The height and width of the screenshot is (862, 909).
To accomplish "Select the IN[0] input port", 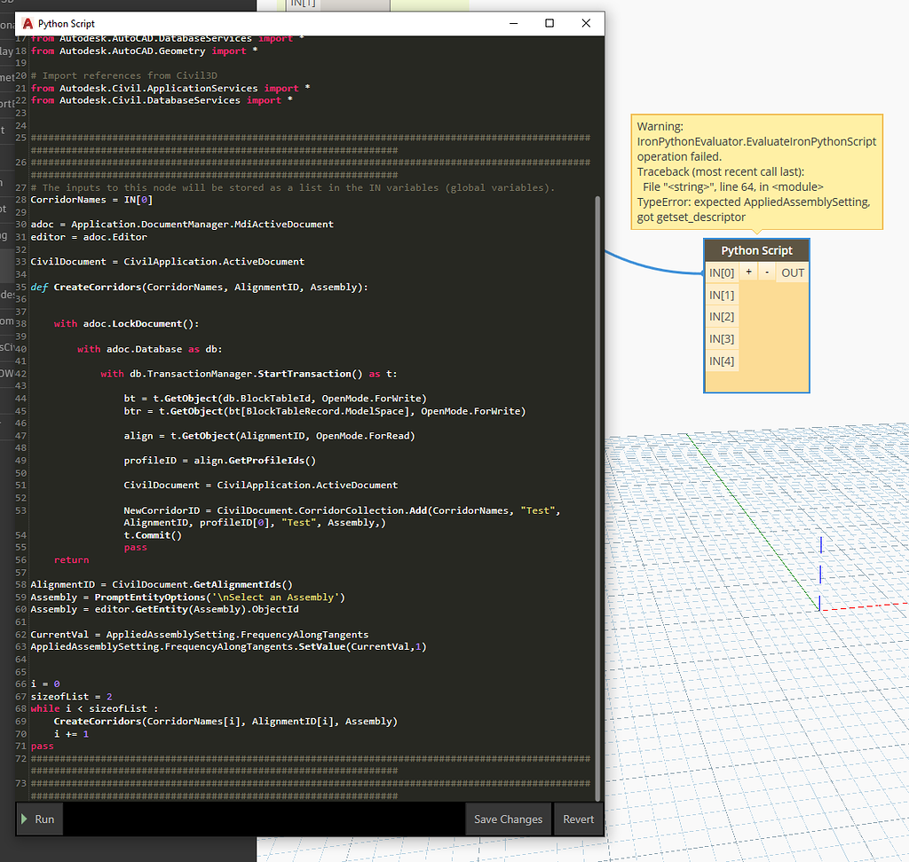I will pyautogui.click(x=721, y=272).
